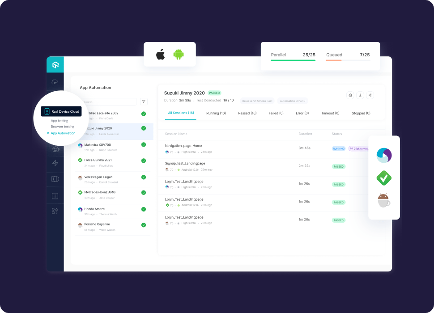
Task: Open the robot icon in the sidebar
Action: pos(55,149)
